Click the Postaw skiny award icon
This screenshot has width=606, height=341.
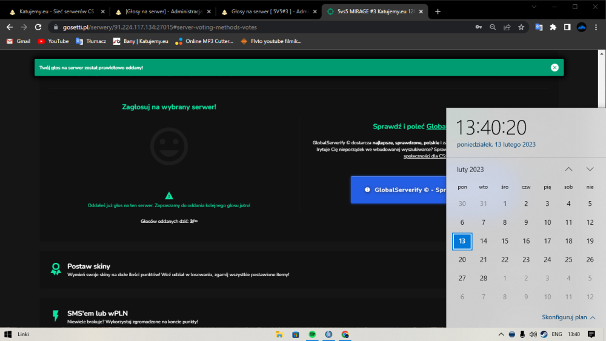click(56, 269)
